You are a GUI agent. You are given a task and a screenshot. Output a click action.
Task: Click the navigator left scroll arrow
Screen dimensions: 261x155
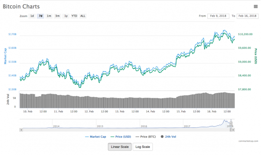point(21,130)
